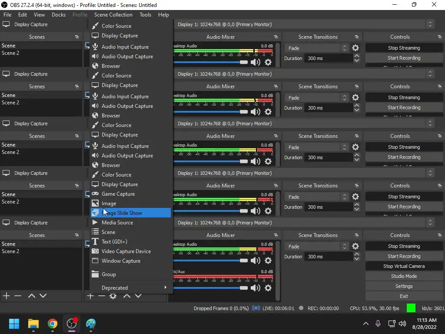Move source up with the arrow icon
Viewport: 445px width, 334px height.
click(x=127, y=296)
